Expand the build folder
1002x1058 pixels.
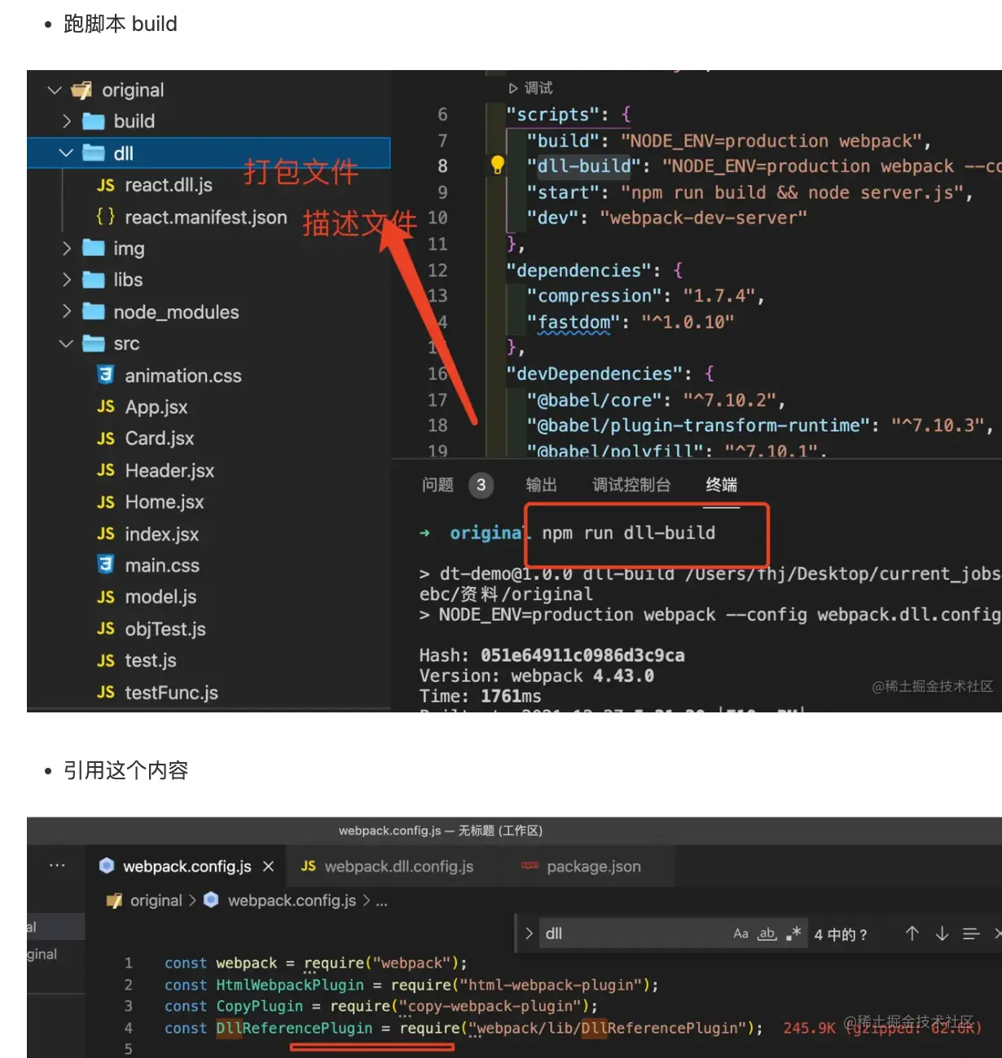click(x=67, y=121)
